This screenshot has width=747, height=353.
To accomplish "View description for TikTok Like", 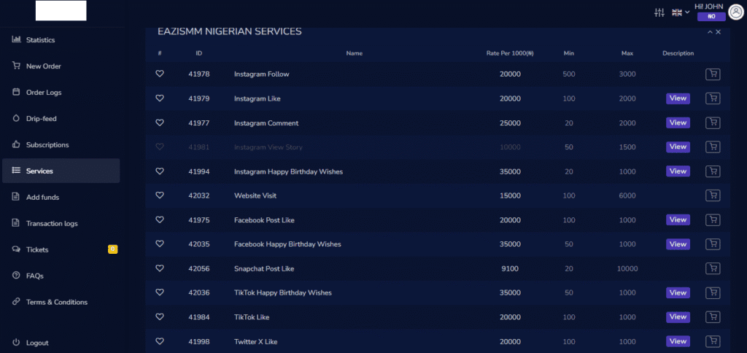I will [x=678, y=317].
